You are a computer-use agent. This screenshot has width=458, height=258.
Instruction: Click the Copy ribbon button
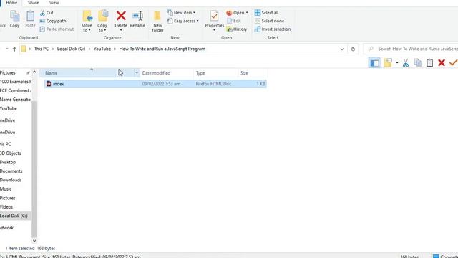click(14, 19)
